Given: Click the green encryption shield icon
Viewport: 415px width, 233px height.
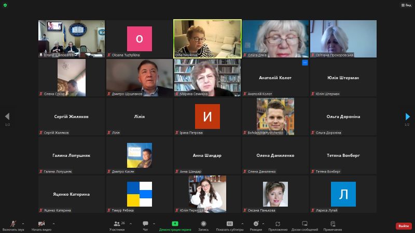Looking at the screenshot, I should pos(5,5).
